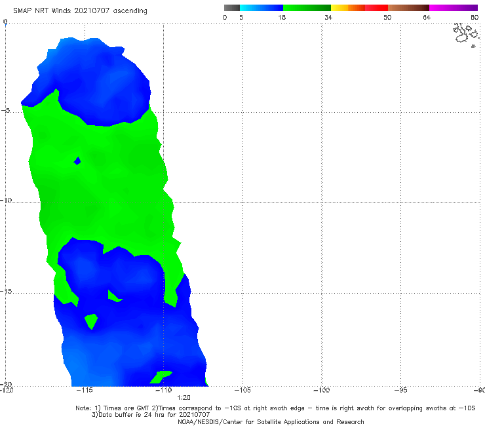Click the longitude label '-95'

401,390
